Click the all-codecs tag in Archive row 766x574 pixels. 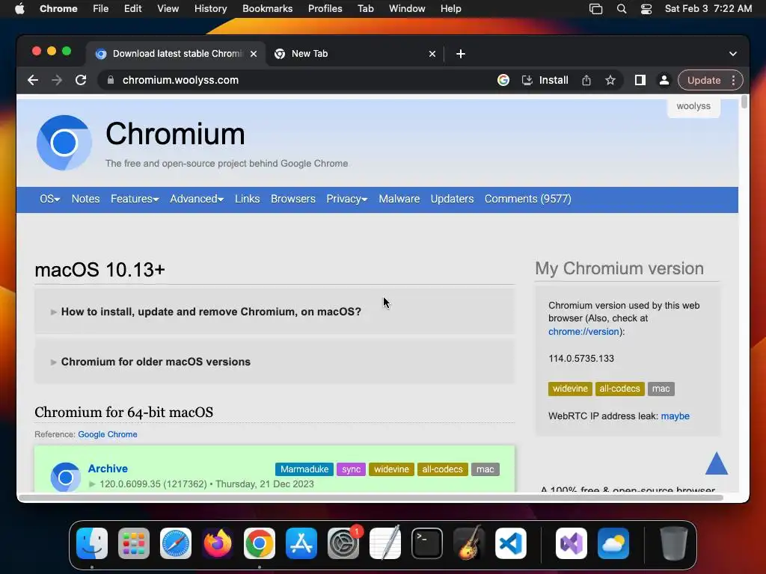(x=442, y=469)
